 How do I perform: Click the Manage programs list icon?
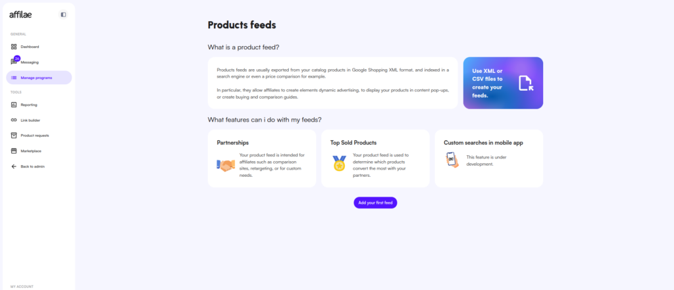(x=14, y=78)
